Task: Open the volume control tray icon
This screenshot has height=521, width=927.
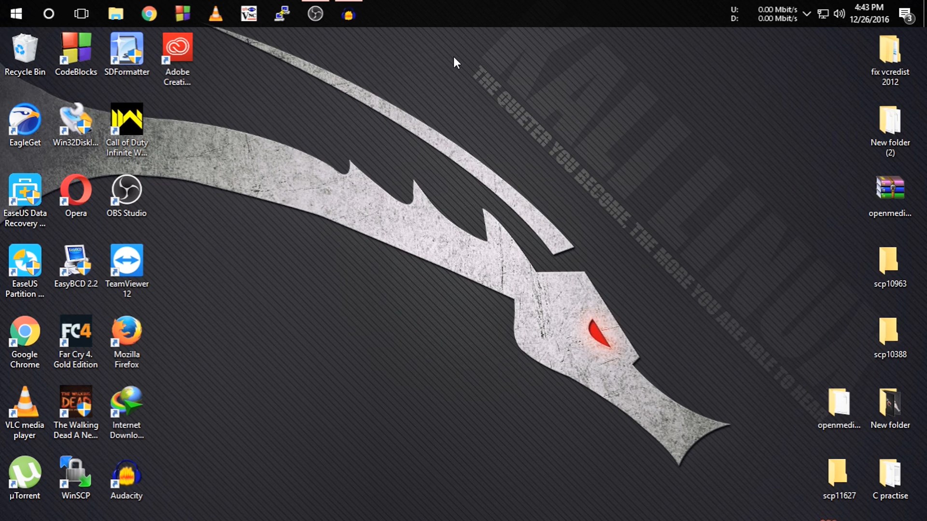Action: [839, 14]
